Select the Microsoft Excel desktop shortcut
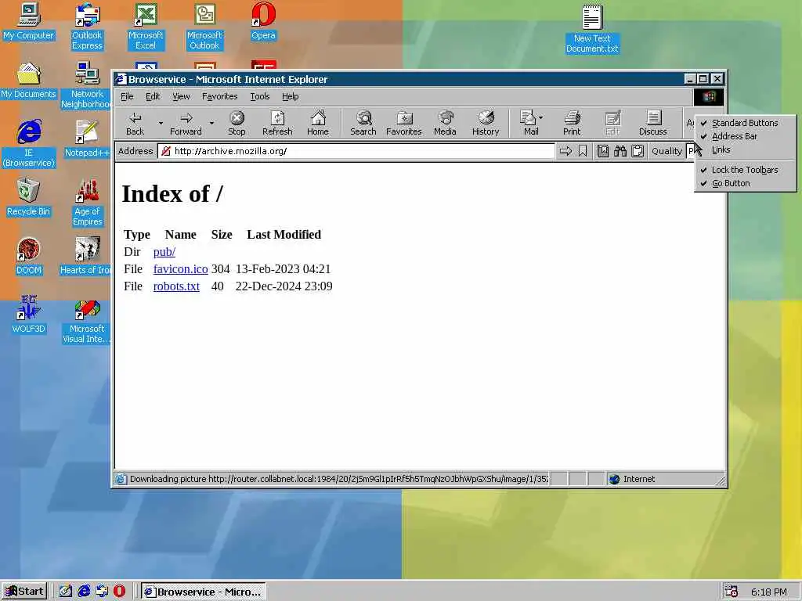This screenshot has width=802, height=601. pos(146,26)
